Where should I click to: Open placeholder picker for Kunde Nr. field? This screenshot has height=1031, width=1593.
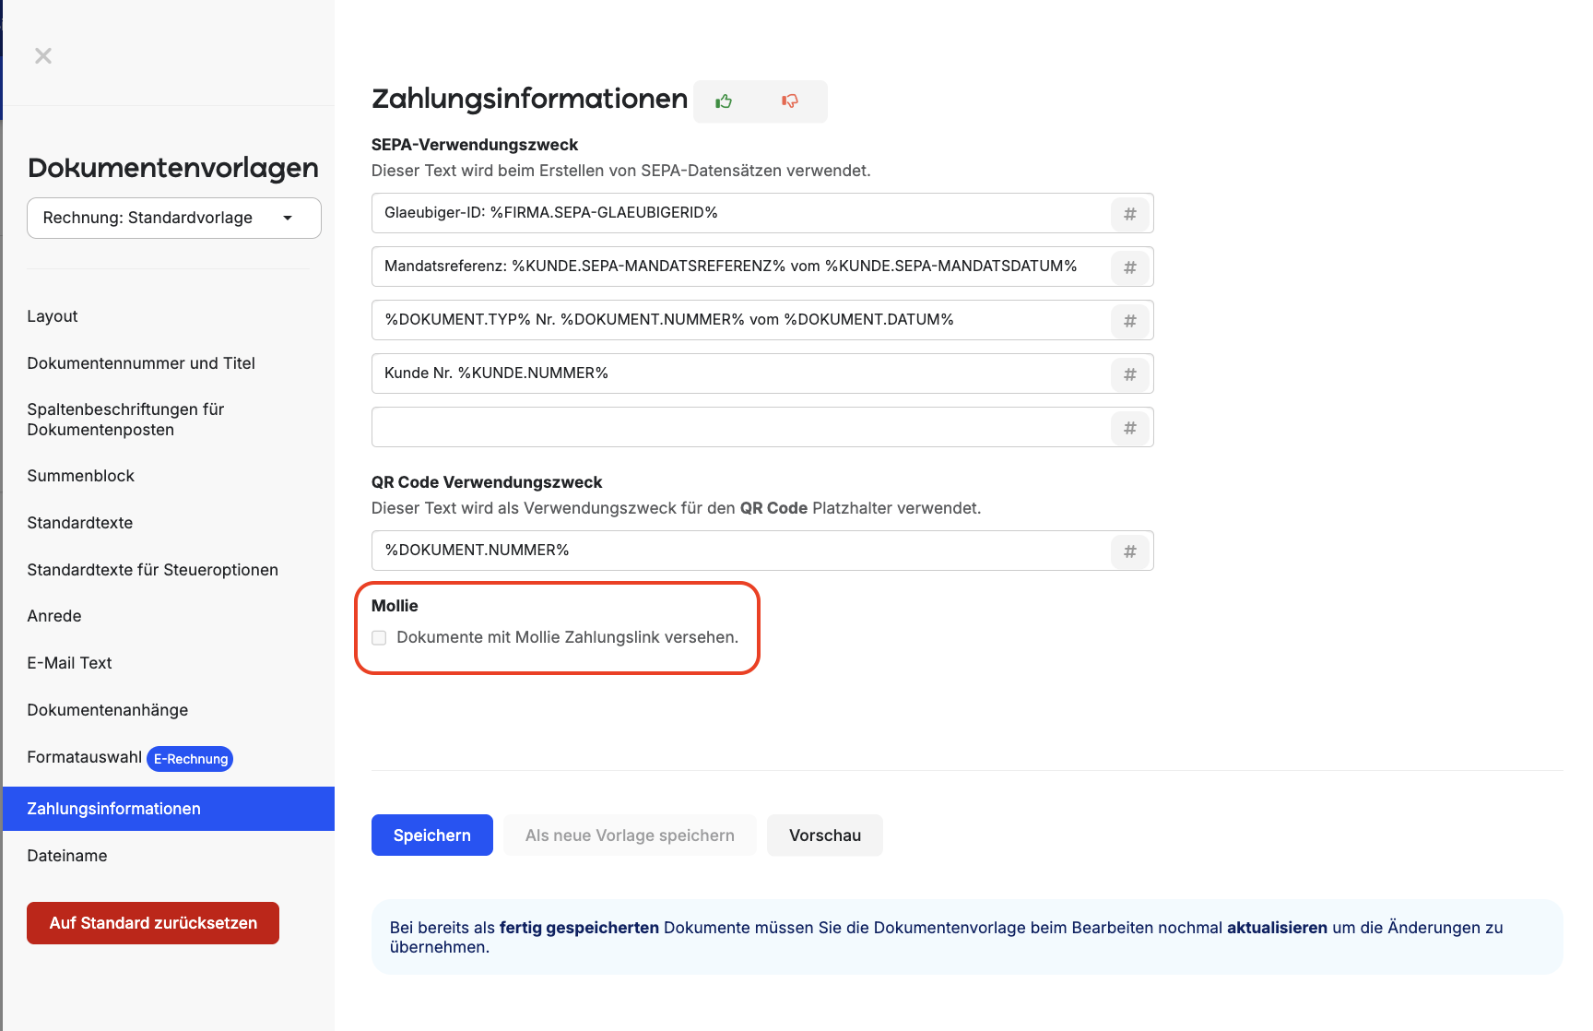pyautogui.click(x=1130, y=374)
